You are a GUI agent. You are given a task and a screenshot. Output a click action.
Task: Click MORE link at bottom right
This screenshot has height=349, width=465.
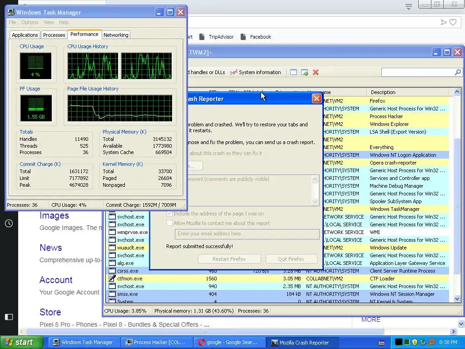pos(371,319)
